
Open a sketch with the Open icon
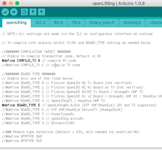coord(33,12)
